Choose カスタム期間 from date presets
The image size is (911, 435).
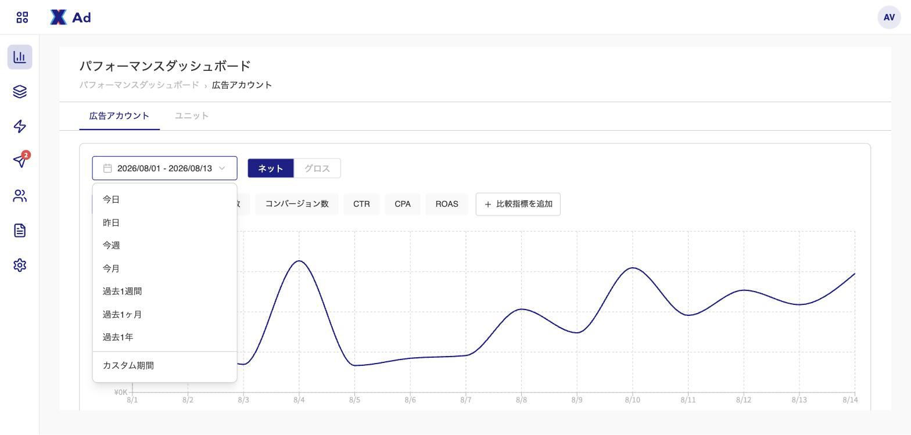(164, 365)
